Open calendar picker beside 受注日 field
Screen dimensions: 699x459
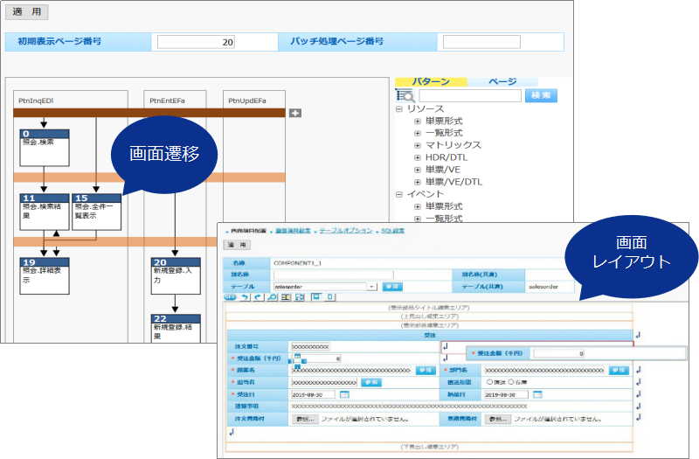point(344,394)
